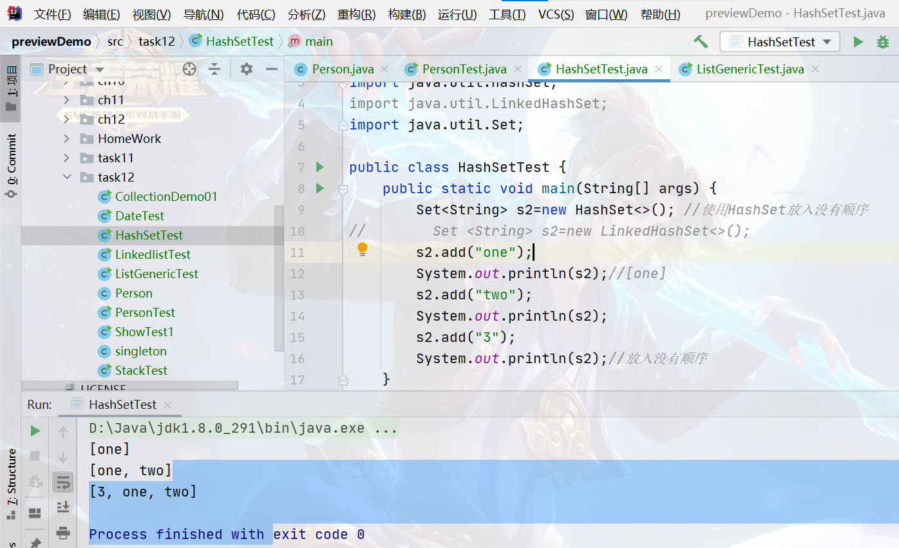Toggle soft-wrap in the Run console

coord(63,482)
